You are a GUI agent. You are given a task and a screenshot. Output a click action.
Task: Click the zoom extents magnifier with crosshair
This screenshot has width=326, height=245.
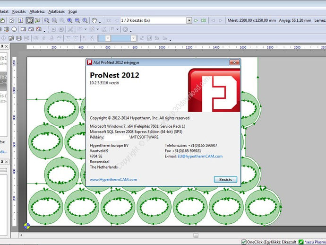pos(85,20)
